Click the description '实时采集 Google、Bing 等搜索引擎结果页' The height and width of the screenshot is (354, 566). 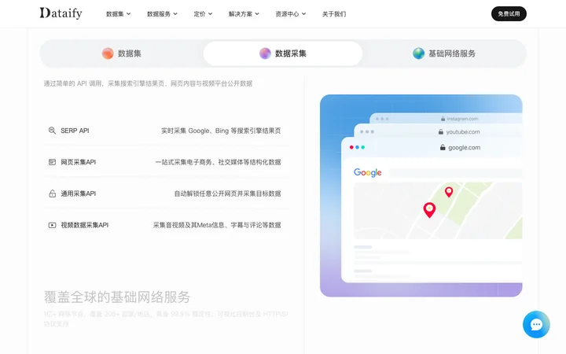click(x=221, y=131)
